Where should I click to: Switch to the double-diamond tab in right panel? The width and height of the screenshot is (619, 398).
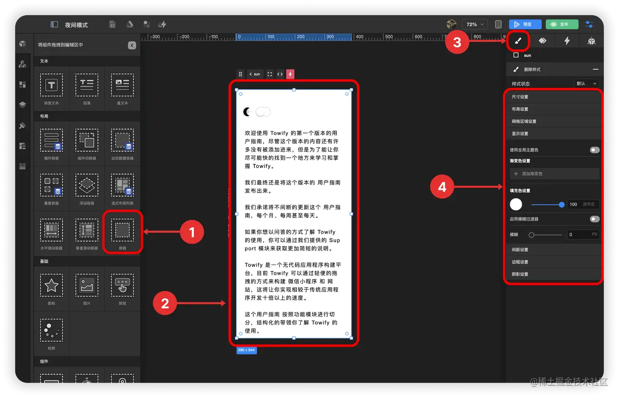pyautogui.click(x=543, y=41)
